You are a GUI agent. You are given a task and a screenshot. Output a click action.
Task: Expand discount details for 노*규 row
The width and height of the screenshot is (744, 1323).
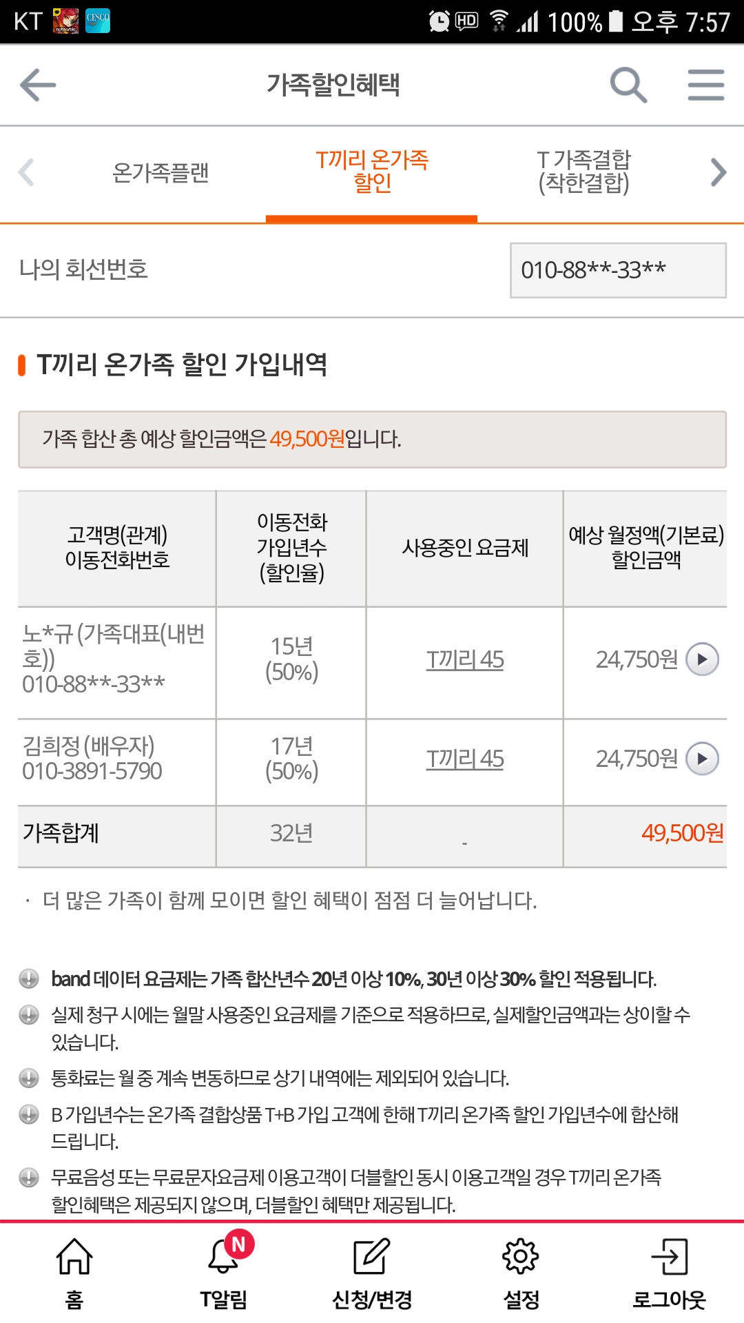(x=703, y=659)
